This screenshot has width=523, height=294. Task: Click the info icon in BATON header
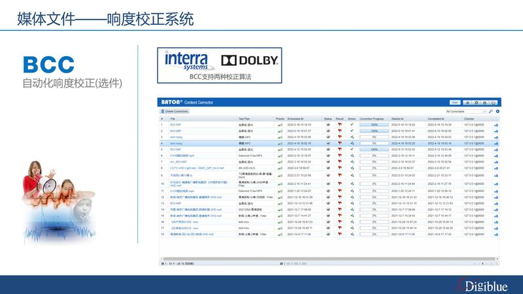(485, 103)
